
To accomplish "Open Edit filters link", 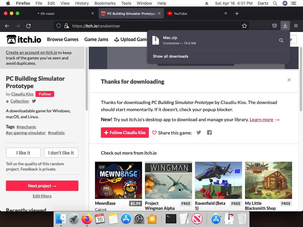I will [42, 196].
